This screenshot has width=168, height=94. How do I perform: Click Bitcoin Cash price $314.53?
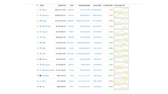71,26
